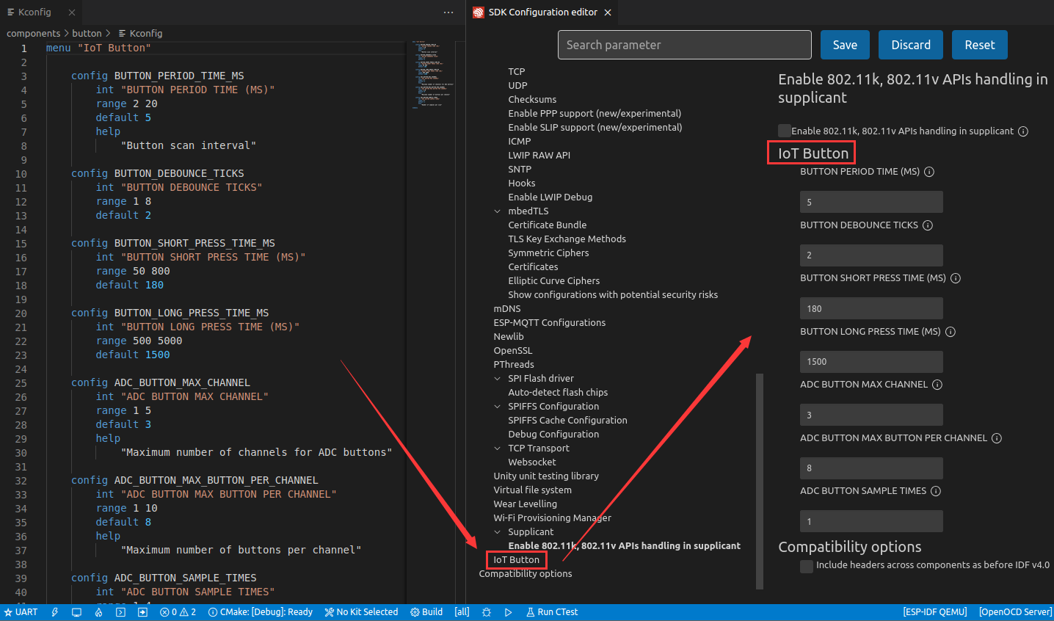The image size is (1054, 621).
Task: Click the BUTTON LONG PRESS TIME value field
Action: click(871, 362)
